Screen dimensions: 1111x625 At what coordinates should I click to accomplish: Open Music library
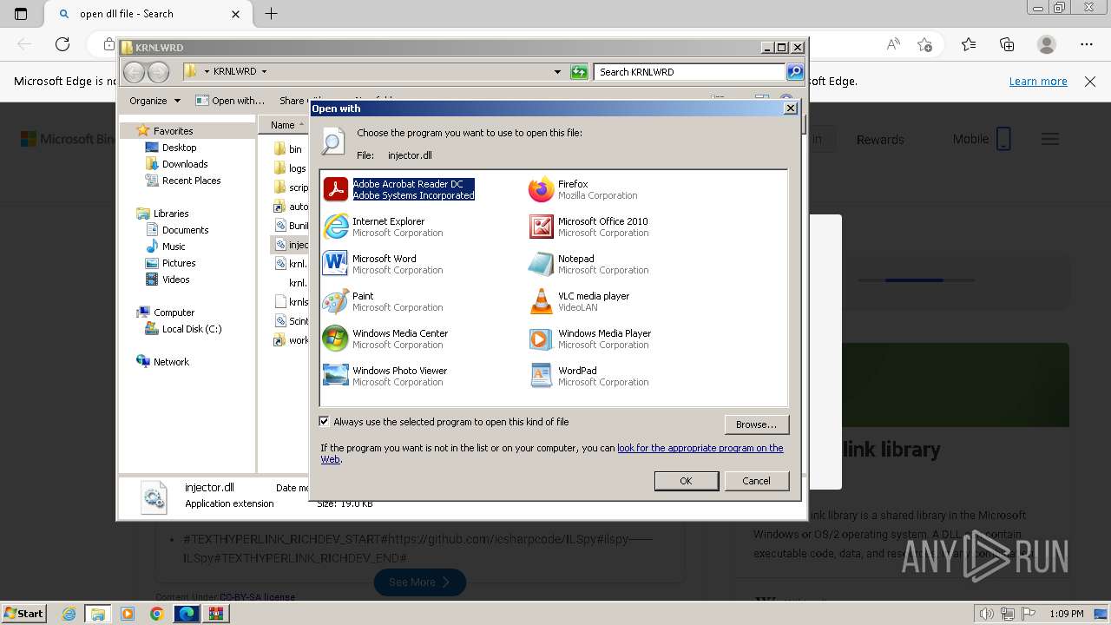pyautogui.click(x=174, y=247)
